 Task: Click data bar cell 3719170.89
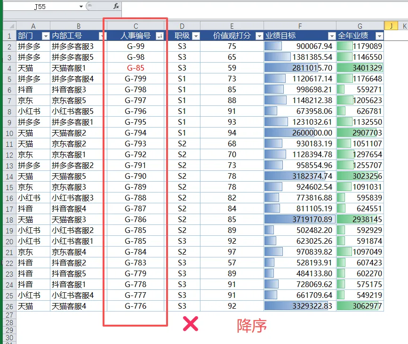point(300,219)
